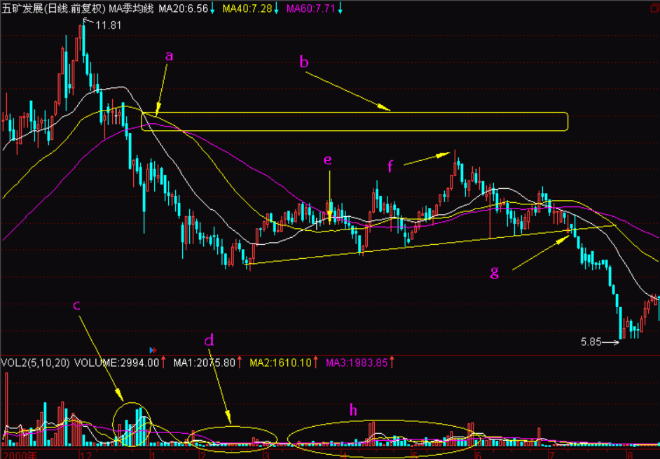This screenshot has width=660, height=459.
Task: Click the red up arrow after VOLUME:2994.00
Action: 163,362
